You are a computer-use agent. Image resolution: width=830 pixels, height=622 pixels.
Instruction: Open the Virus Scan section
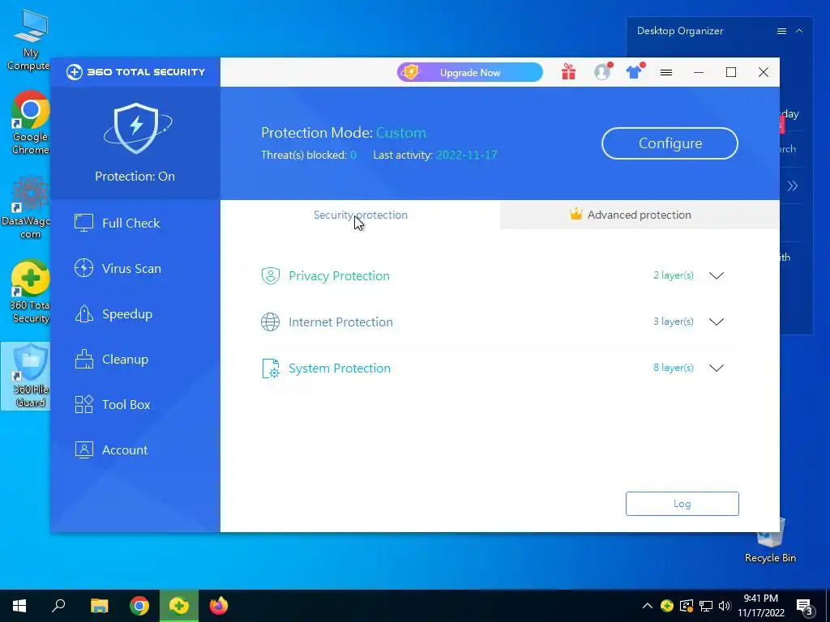coord(118,269)
